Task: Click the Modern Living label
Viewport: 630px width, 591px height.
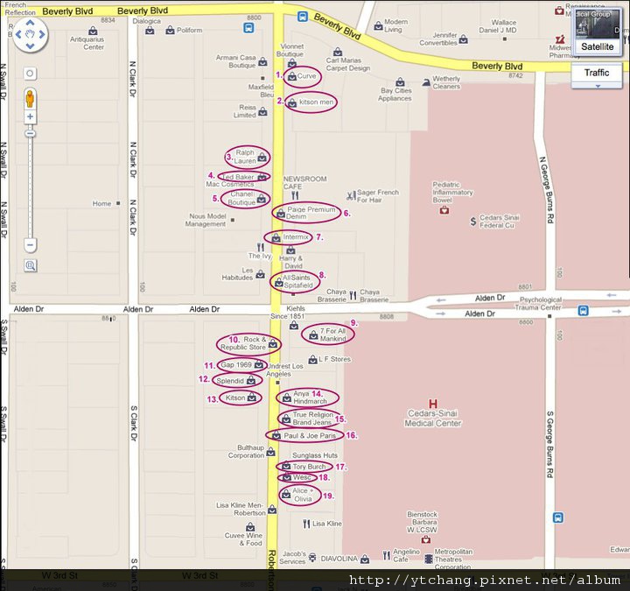Action: [396, 25]
